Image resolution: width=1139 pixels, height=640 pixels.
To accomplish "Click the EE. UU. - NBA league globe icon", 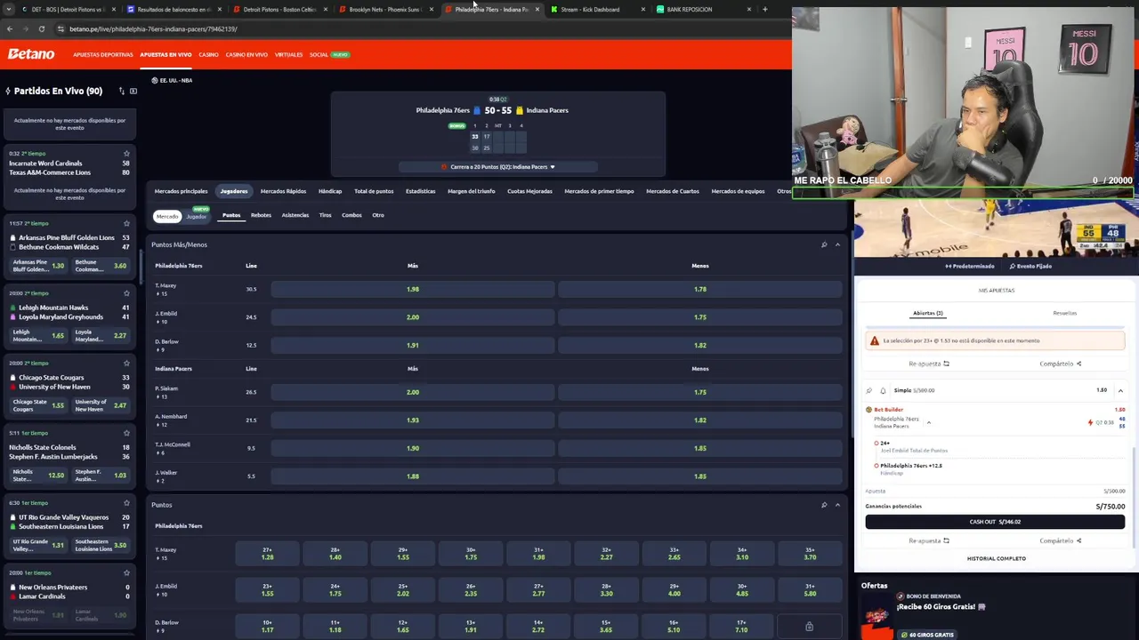I will (154, 80).
